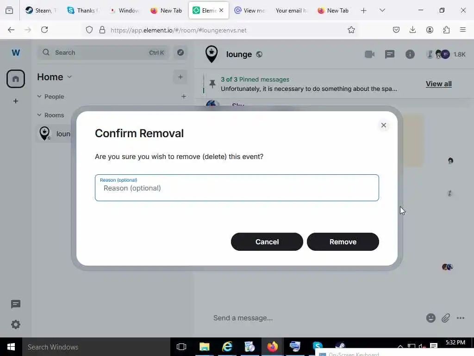Click View all pinned messages link
Image resolution: width=474 pixels, height=356 pixels.
click(x=438, y=84)
